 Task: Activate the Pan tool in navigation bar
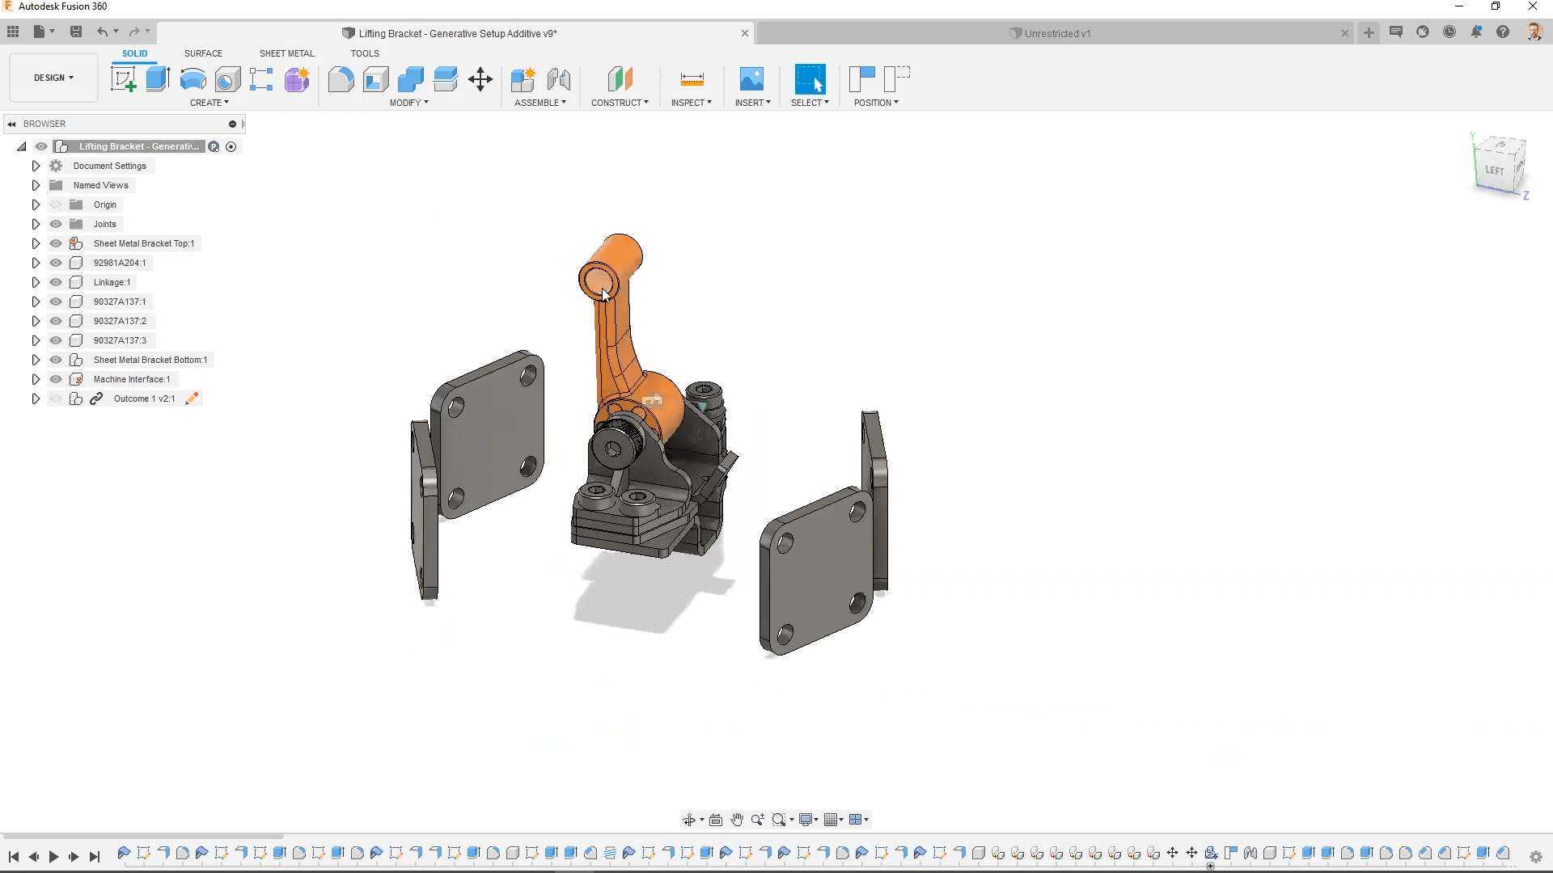click(x=737, y=820)
